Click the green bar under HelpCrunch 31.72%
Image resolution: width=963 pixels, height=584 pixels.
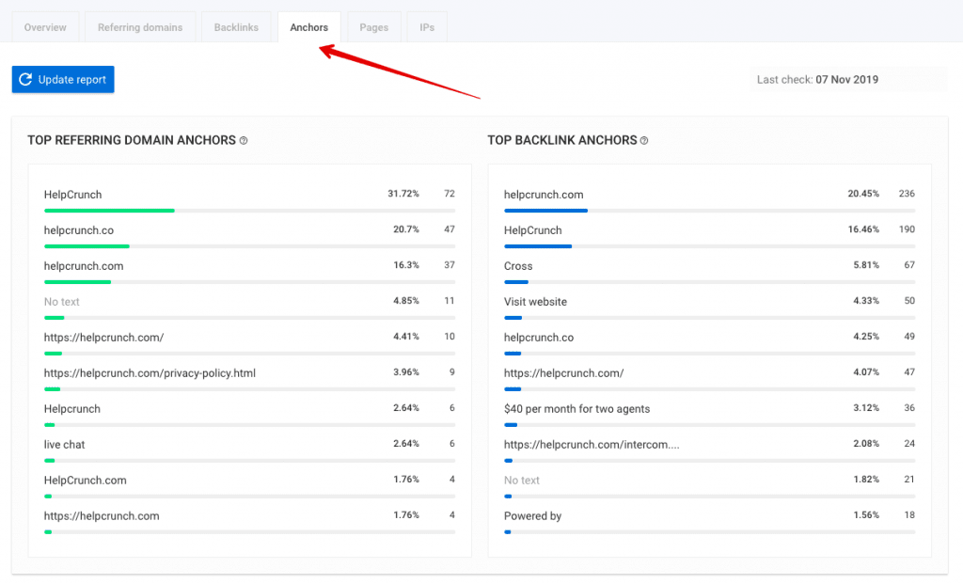pyautogui.click(x=109, y=211)
